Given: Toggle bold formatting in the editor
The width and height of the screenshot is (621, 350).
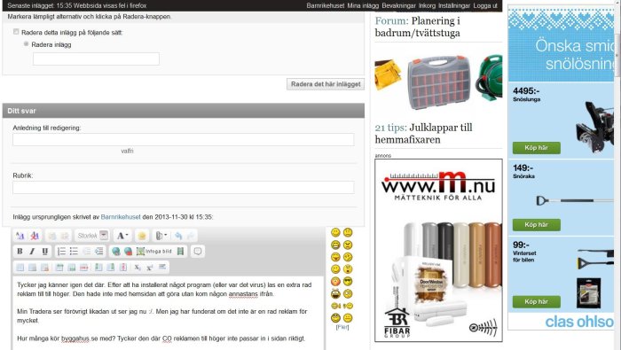Looking at the screenshot, I should coord(20,251).
